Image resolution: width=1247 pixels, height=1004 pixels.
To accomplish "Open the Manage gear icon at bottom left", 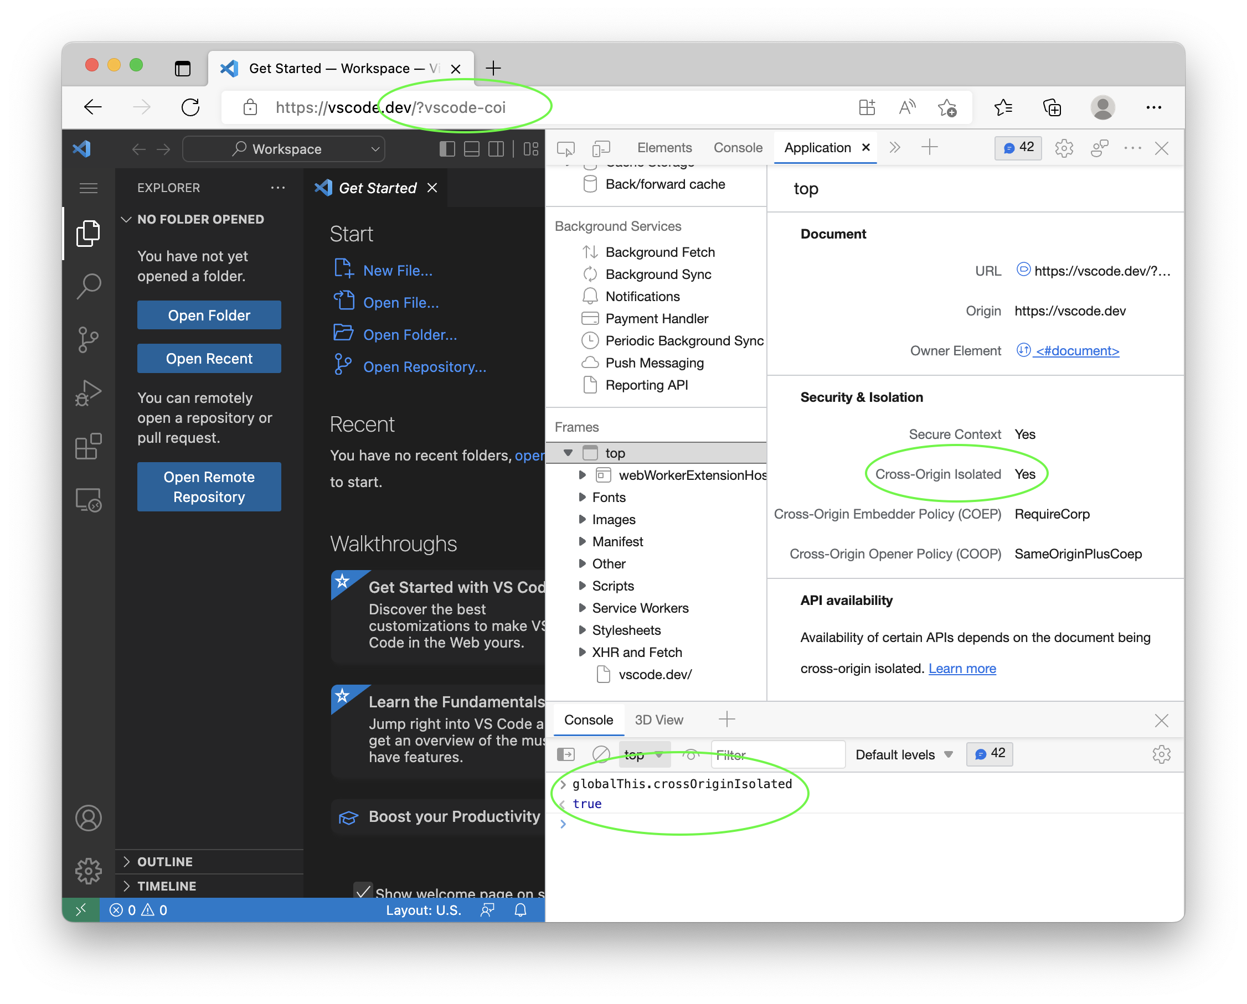I will click(88, 871).
